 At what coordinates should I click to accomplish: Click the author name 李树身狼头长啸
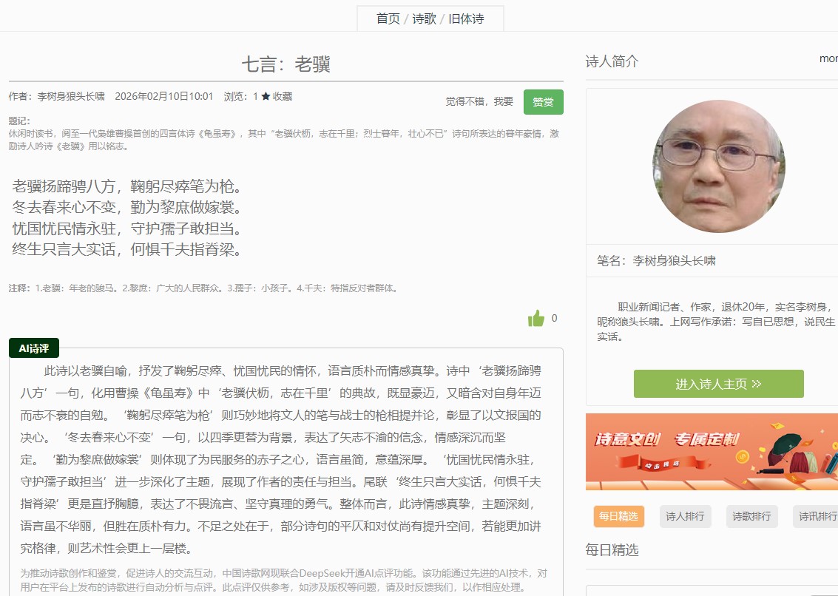coord(71,96)
